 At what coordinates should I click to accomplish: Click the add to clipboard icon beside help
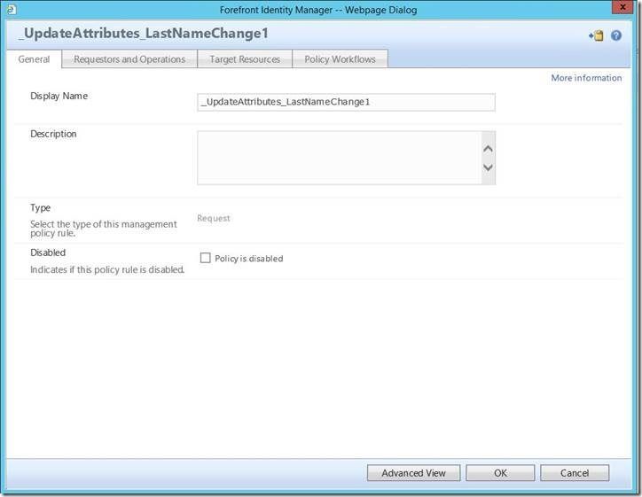(596, 35)
